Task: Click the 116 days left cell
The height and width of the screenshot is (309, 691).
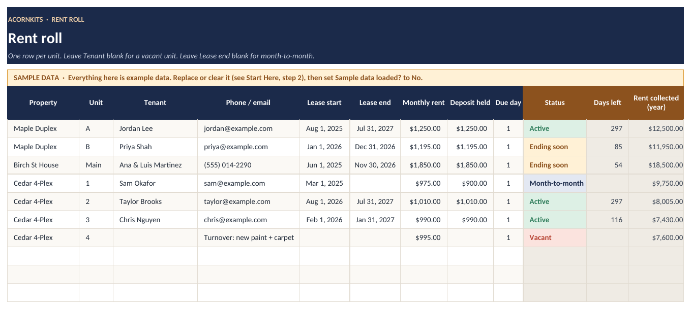Action: [608, 220]
